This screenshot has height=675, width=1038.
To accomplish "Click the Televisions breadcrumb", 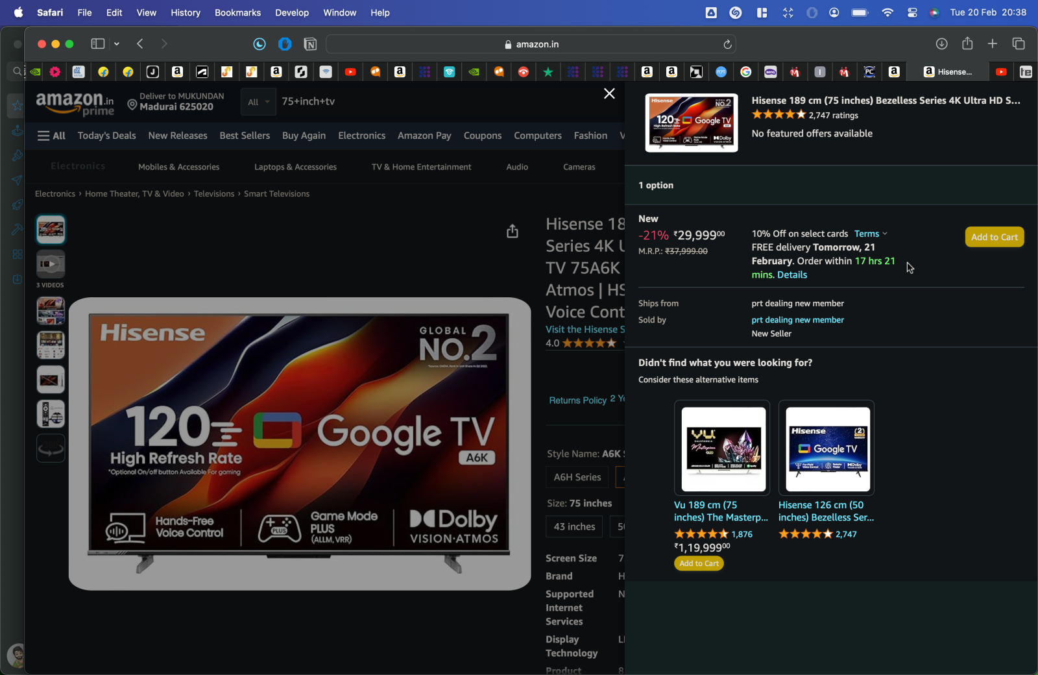I will [214, 193].
